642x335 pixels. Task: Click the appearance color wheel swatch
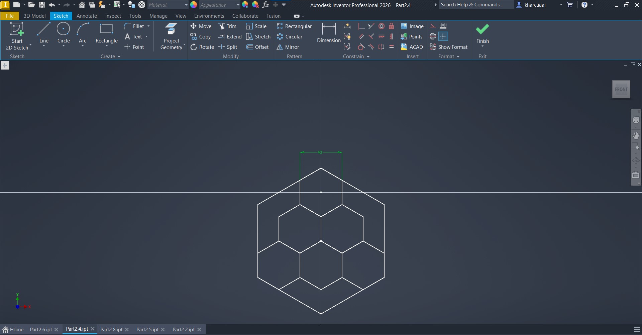194,5
